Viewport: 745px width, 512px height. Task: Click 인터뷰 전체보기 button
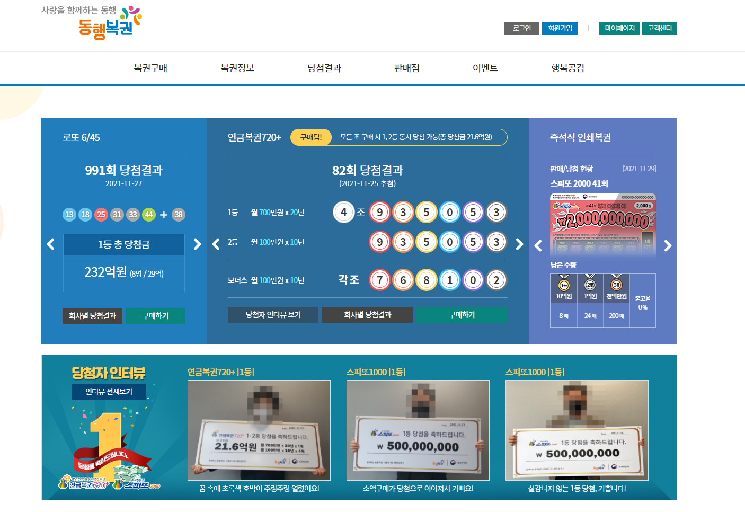click(109, 392)
